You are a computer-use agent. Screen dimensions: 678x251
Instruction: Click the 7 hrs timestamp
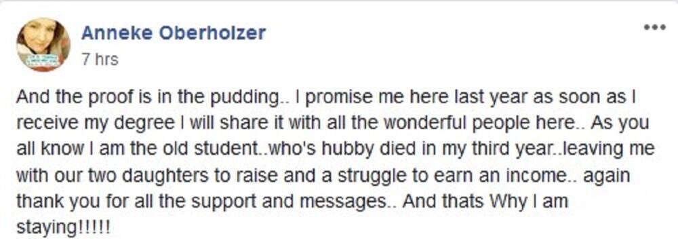click(x=100, y=59)
